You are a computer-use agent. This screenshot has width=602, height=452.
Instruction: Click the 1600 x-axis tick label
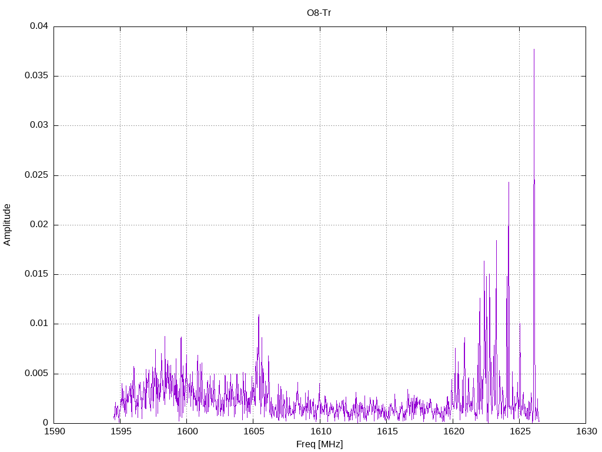186,431
